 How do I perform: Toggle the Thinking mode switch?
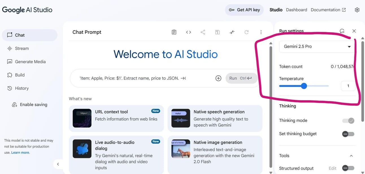click(348, 121)
